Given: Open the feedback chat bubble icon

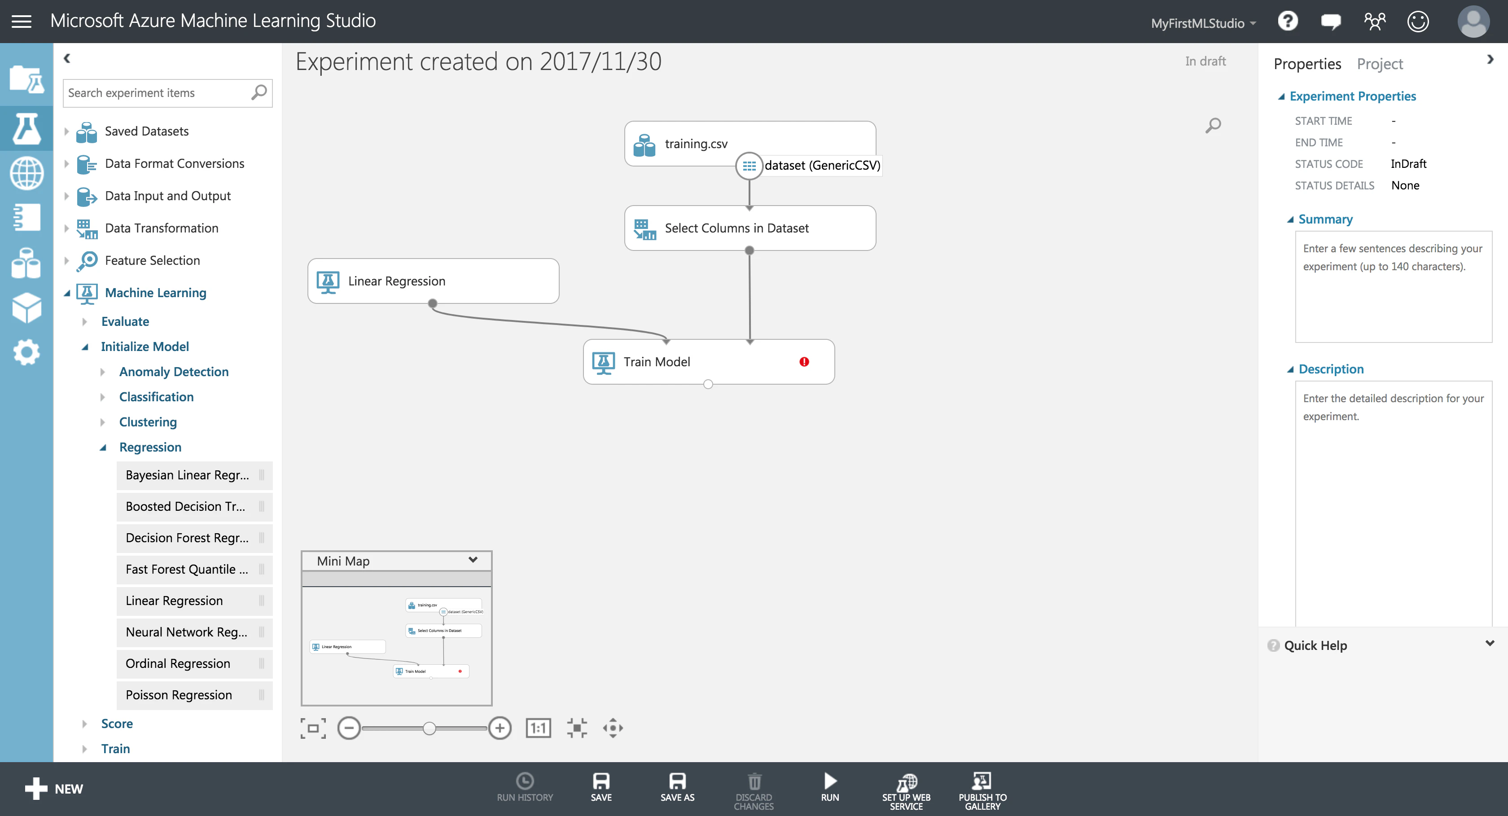Looking at the screenshot, I should [1331, 22].
